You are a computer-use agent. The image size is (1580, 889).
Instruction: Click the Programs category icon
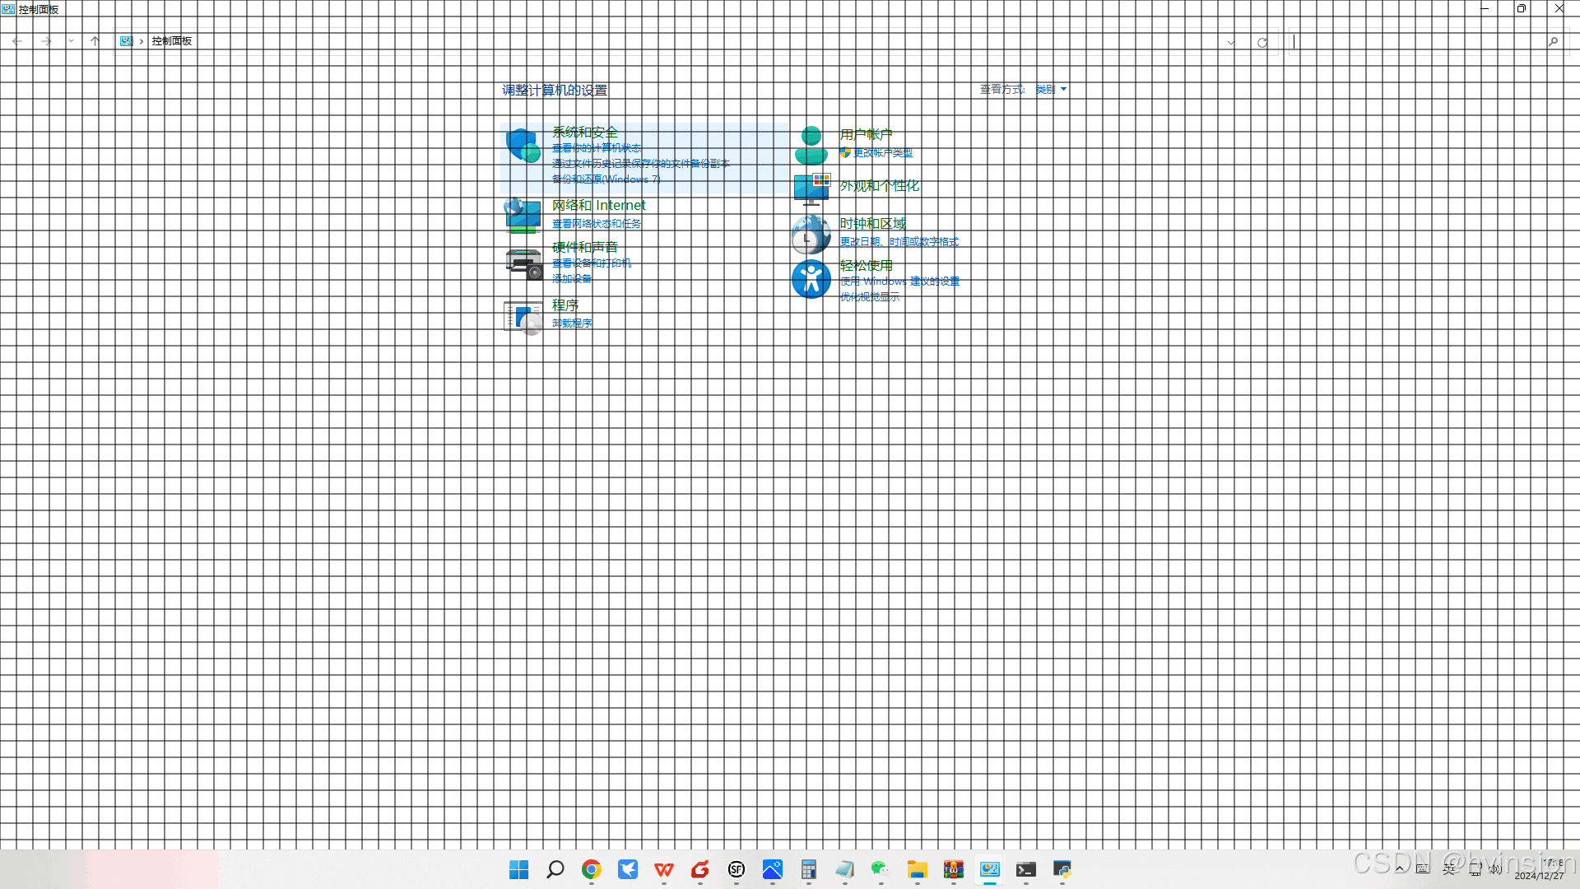523,317
